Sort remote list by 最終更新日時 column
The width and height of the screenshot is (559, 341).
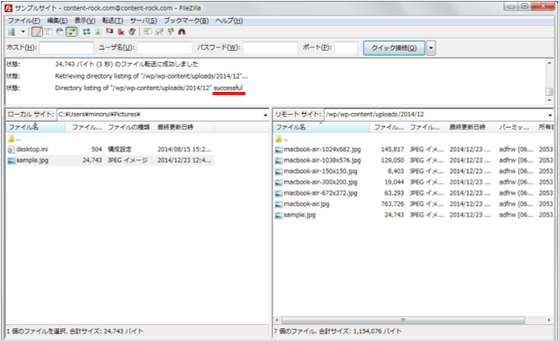pyautogui.click(x=471, y=127)
